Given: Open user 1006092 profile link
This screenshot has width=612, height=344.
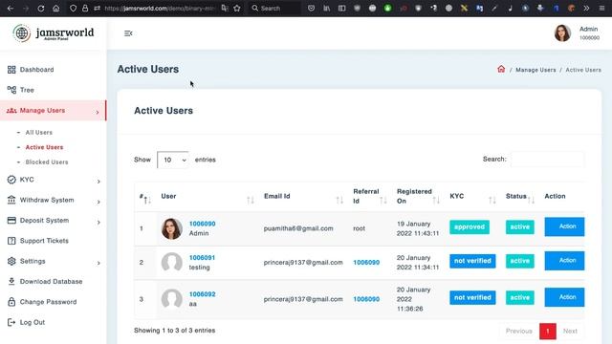Looking at the screenshot, I should pyautogui.click(x=202, y=294).
